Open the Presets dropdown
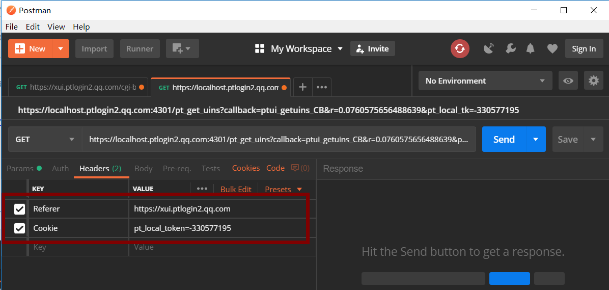The height and width of the screenshot is (290, 609). pos(284,189)
